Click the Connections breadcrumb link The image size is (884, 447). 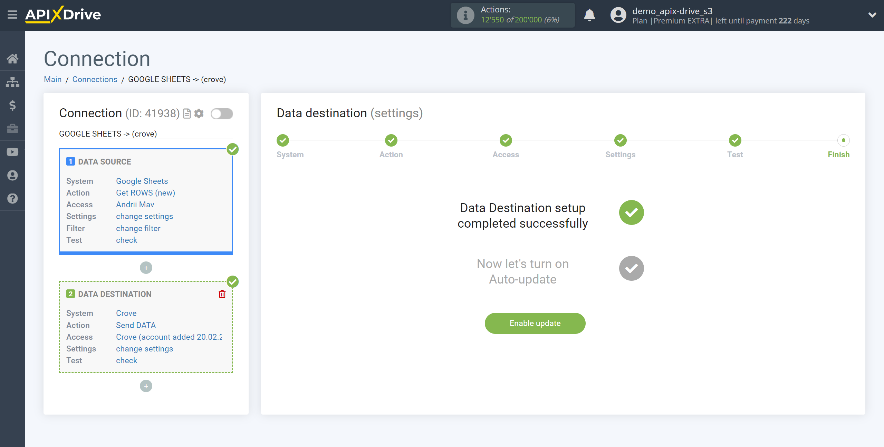95,79
